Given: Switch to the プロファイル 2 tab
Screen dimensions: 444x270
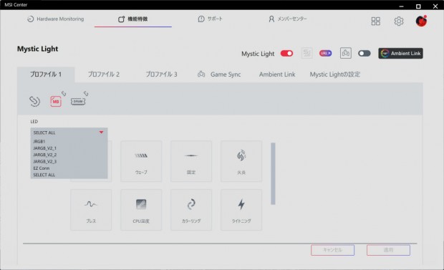Looking at the screenshot, I should pos(104,74).
